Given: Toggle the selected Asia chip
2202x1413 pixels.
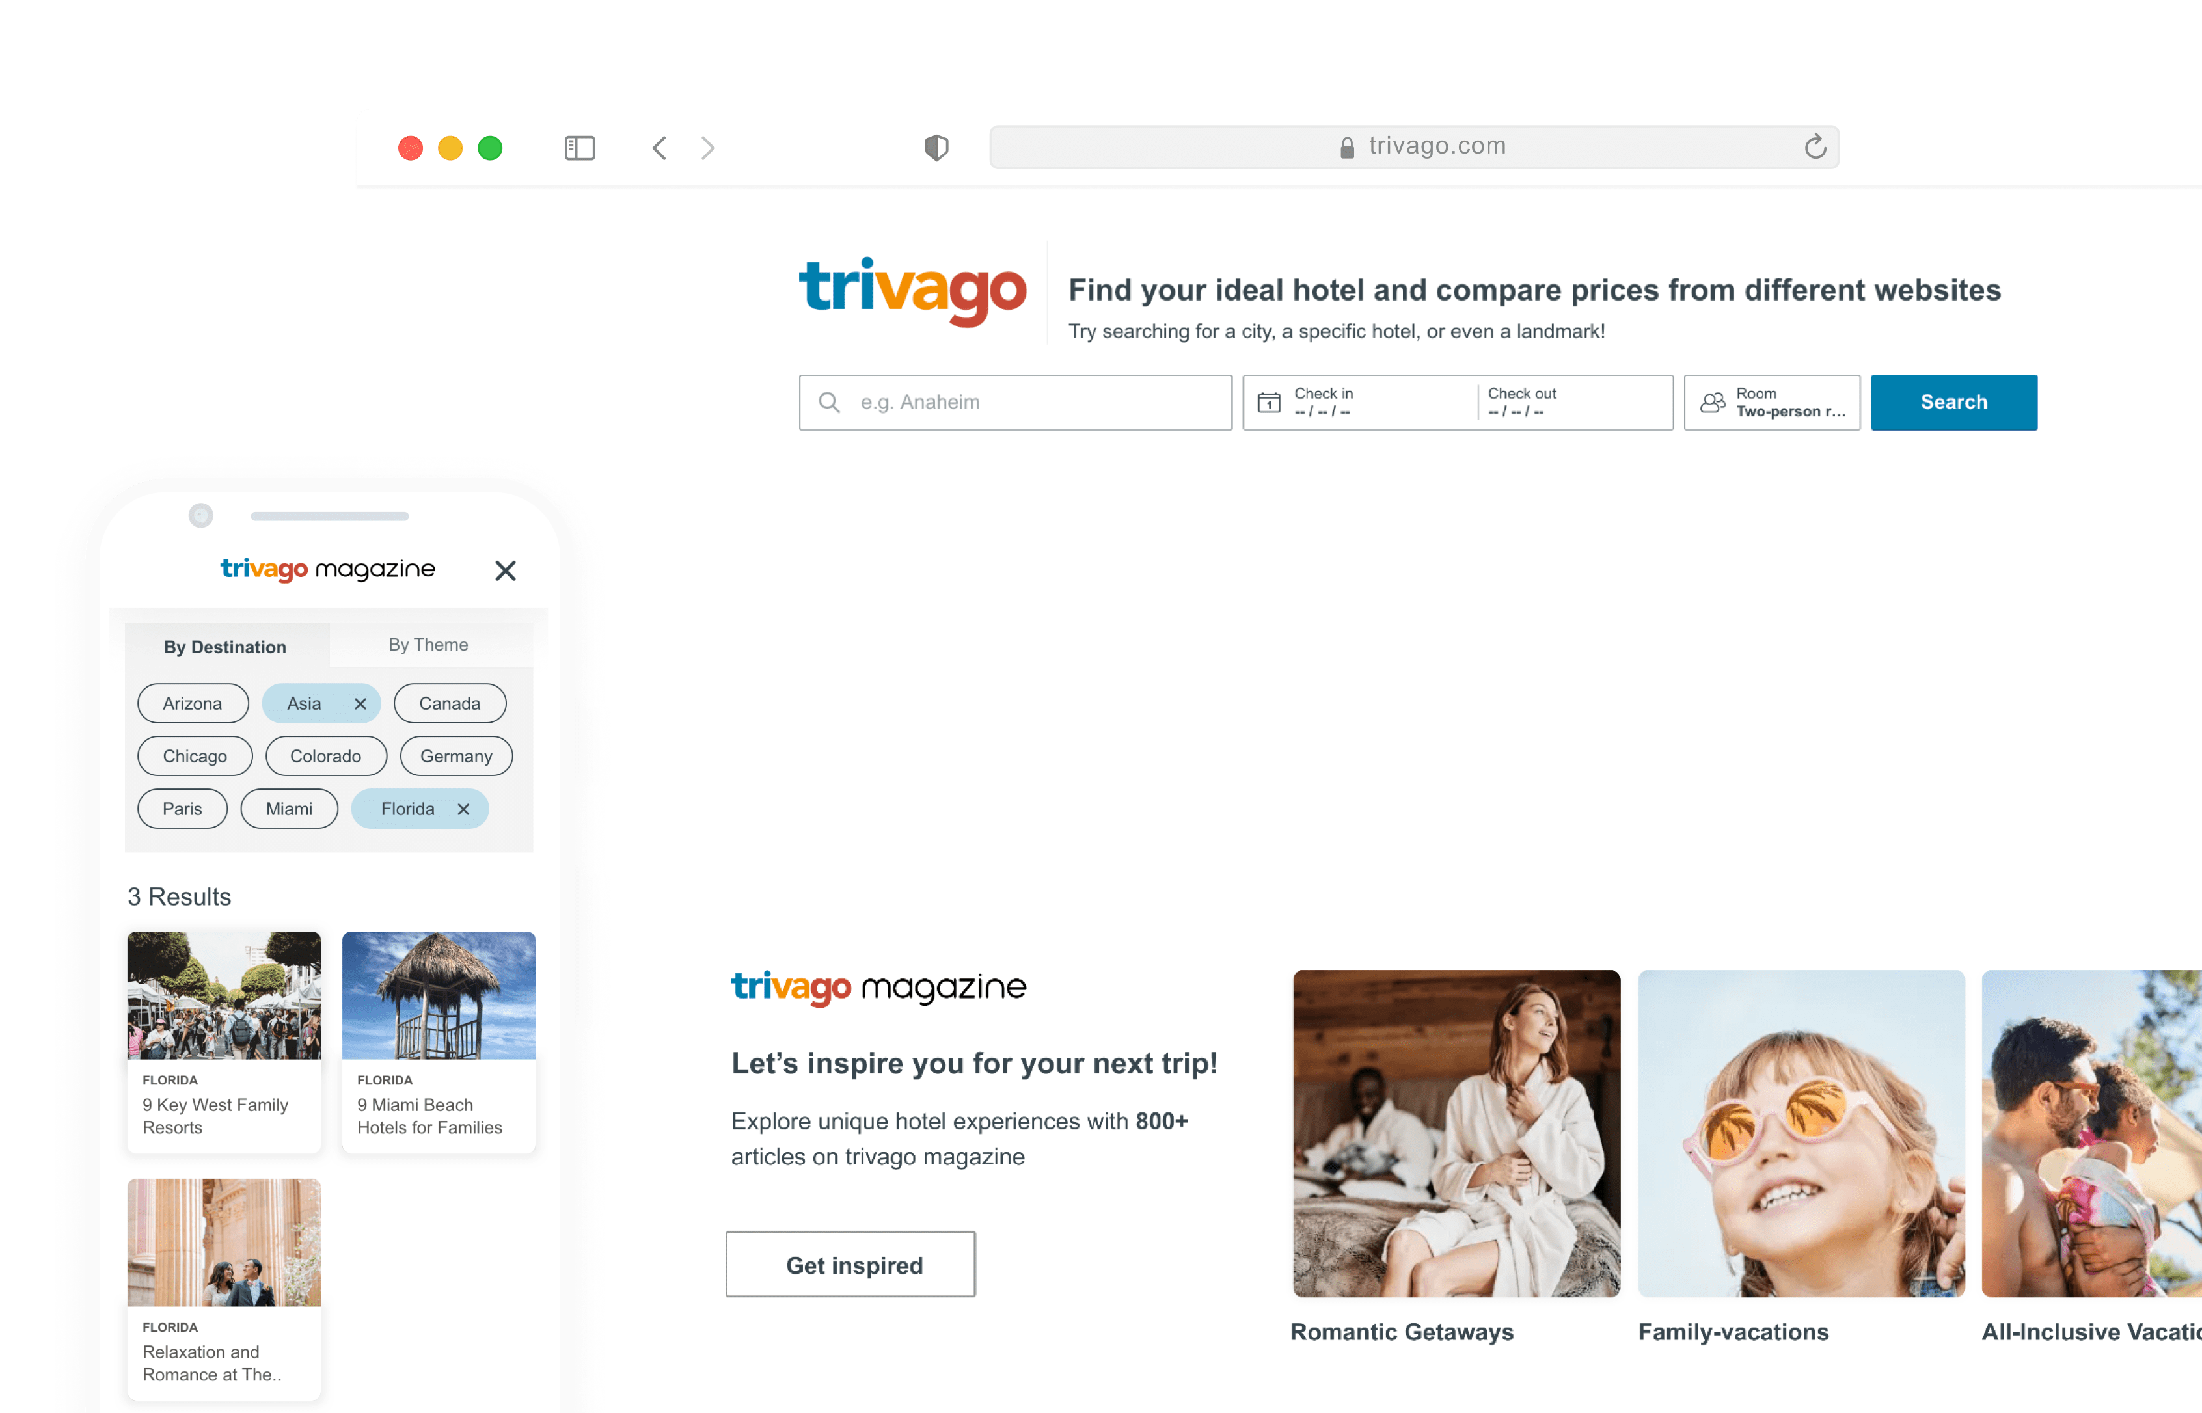Looking at the screenshot, I should 320,704.
